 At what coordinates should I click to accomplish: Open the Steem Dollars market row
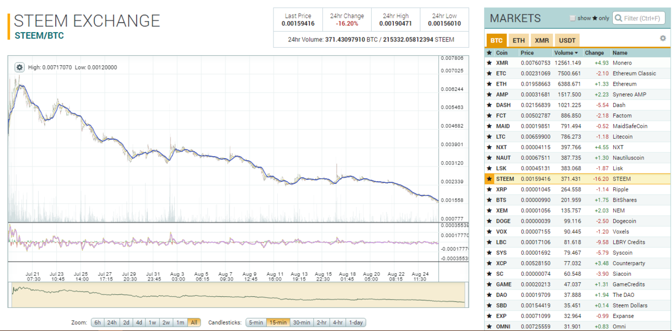(x=577, y=305)
